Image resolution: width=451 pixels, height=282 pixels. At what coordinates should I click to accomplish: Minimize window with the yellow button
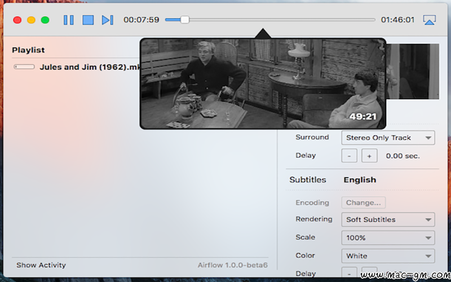click(31, 20)
